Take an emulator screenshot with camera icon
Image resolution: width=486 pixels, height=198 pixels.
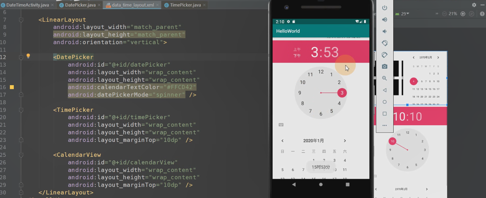click(385, 67)
